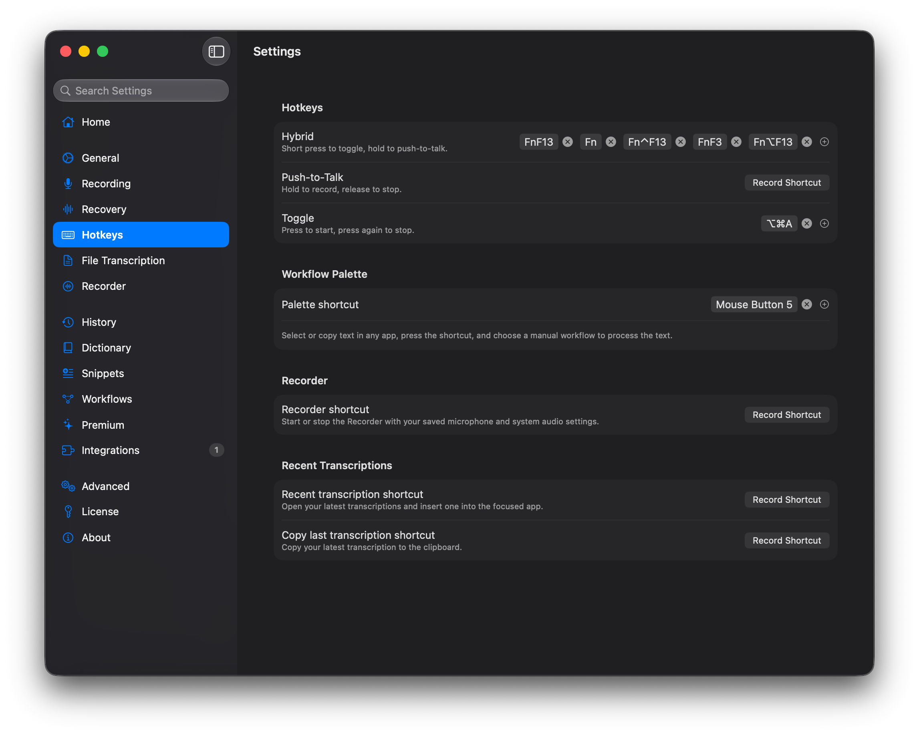This screenshot has height=735, width=919.
Task: Focus the Search Settings field
Action: tap(141, 91)
